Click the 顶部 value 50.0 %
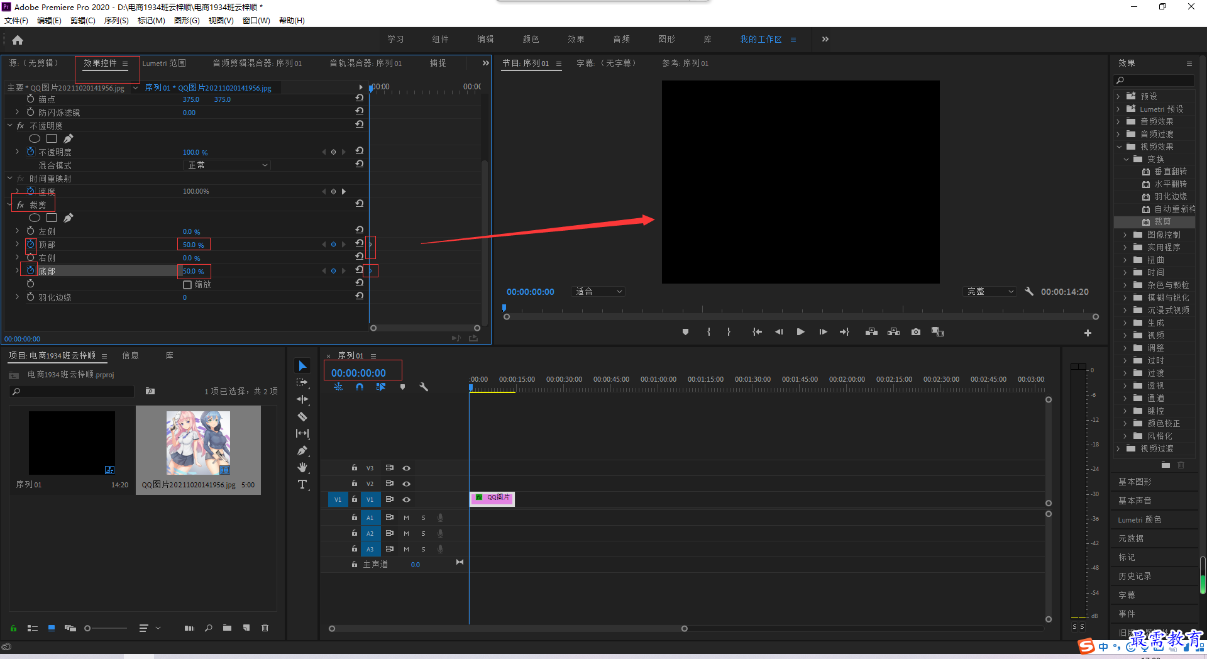Viewport: 1207px width, 659px height. click(193, 245)
